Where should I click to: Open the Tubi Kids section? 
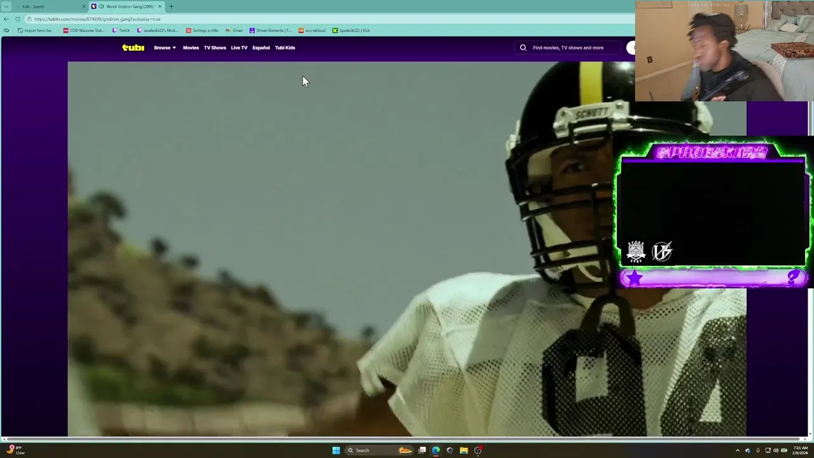tap(285, 48)
